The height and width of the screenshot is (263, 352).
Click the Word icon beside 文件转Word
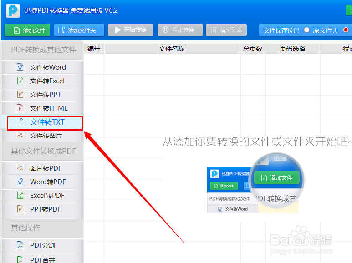pyautogui.click(x=20, y=67)
